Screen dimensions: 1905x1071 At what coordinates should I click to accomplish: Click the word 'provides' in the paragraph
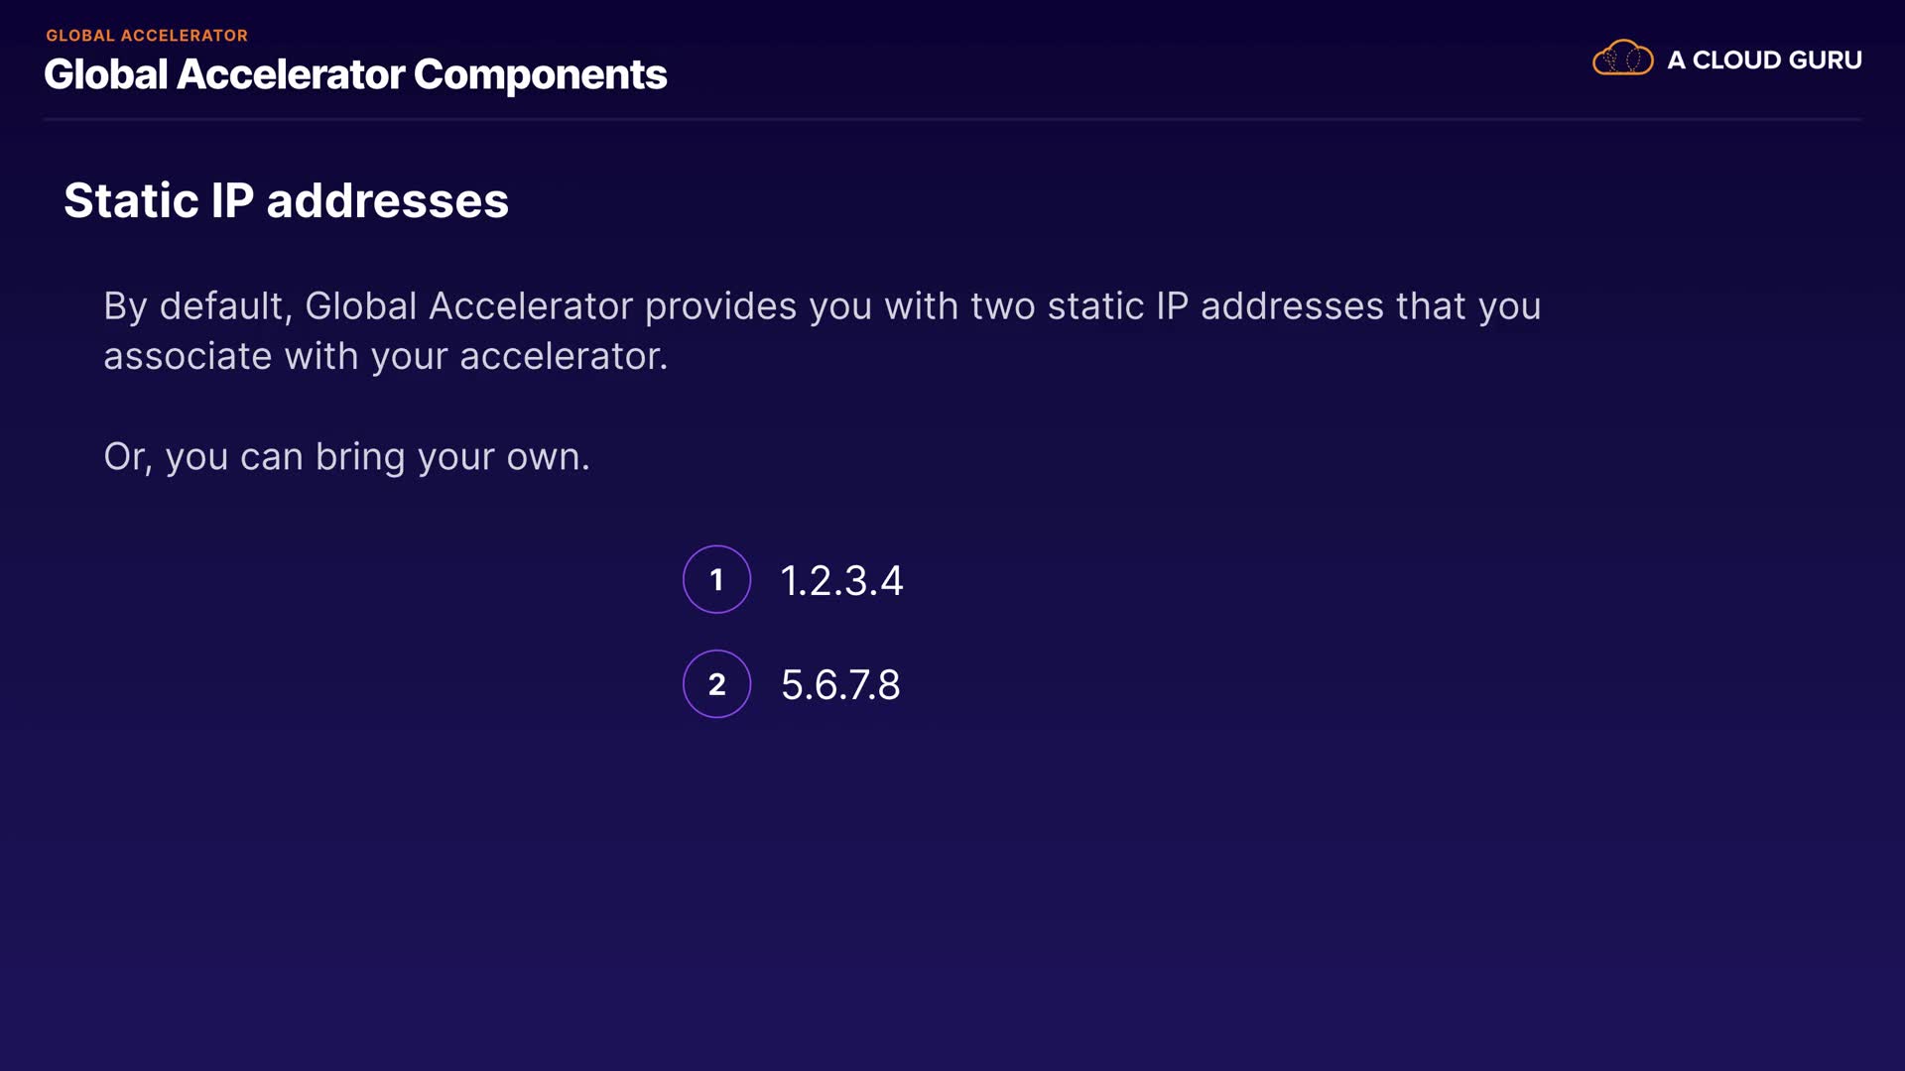[720, 306]
